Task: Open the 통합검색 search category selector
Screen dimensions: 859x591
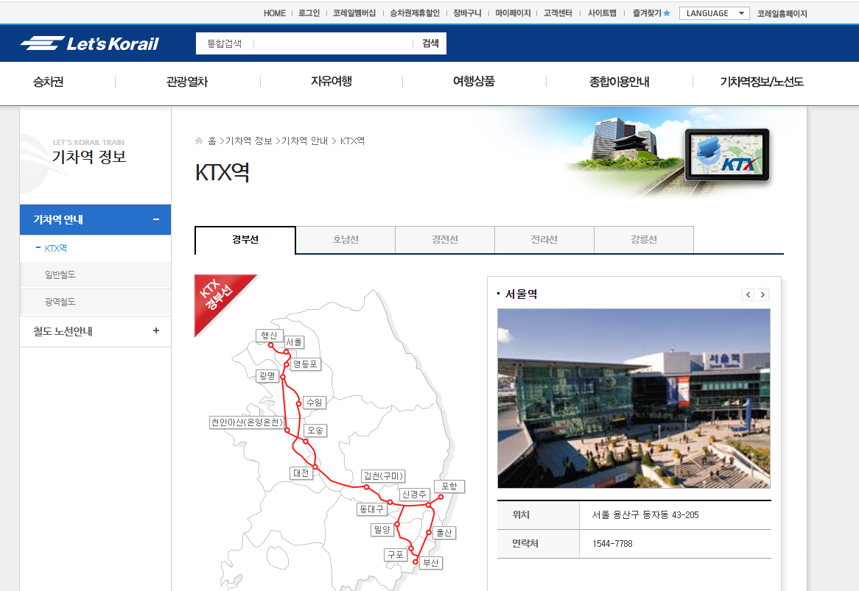Action: click(225, 43)
